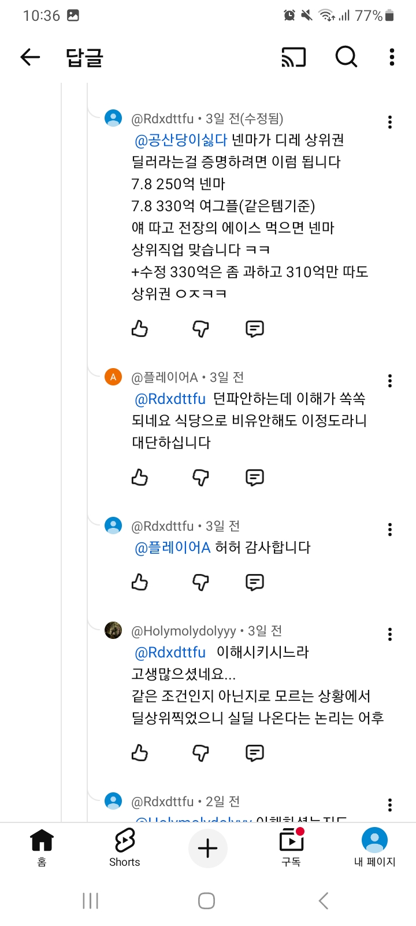Open the 구독 subscriptions tab
Image resolution: width=416 pixels, height=926 pixels.
(291, 848)
